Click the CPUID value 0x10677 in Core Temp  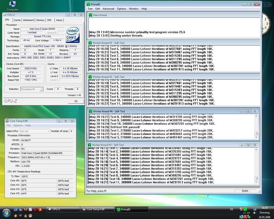click(47, 140)
